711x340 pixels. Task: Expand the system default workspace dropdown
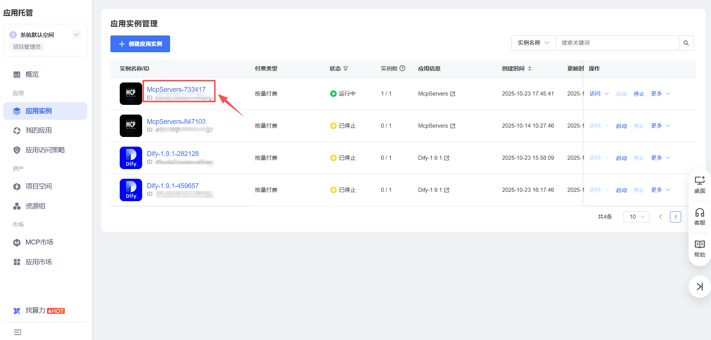click(x=76, y=35)
